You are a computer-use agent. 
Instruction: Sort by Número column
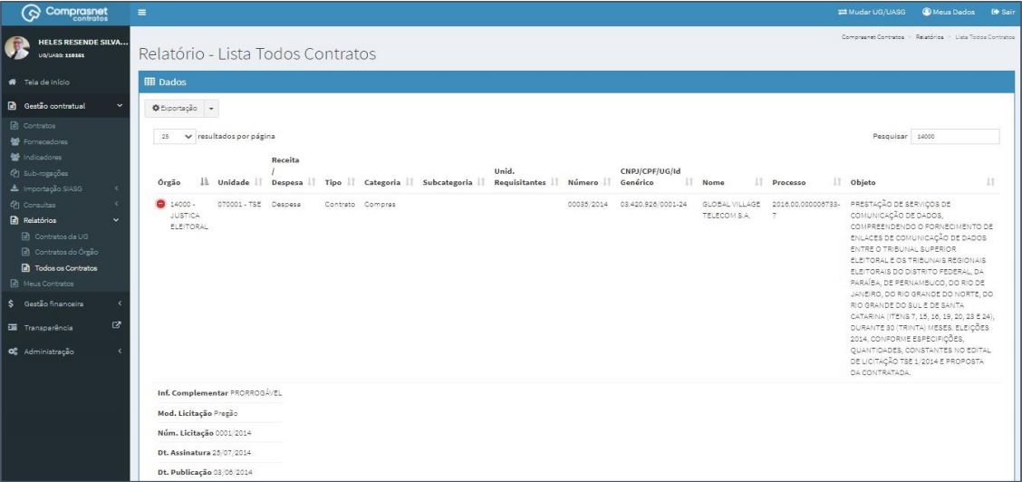589,182
